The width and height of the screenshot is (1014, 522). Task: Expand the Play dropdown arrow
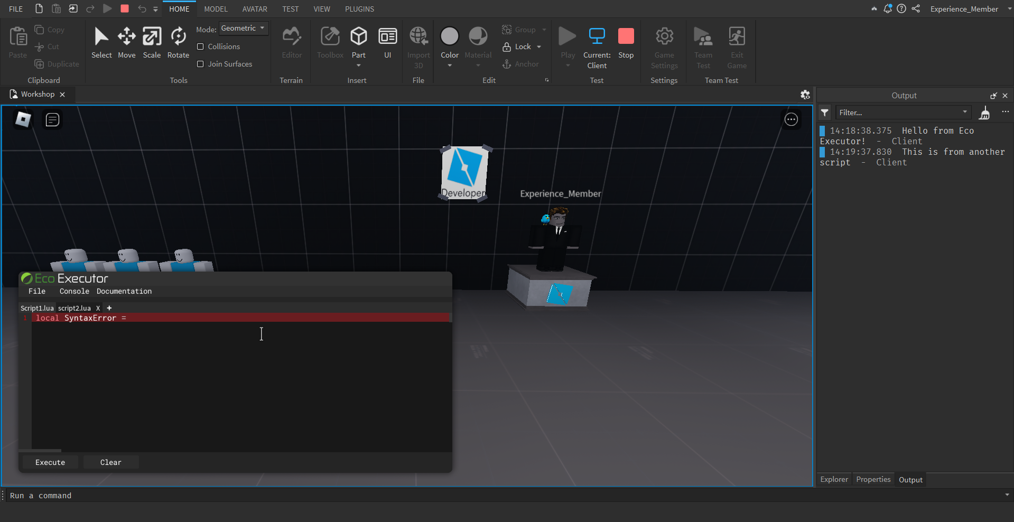(x=568, y=66)
